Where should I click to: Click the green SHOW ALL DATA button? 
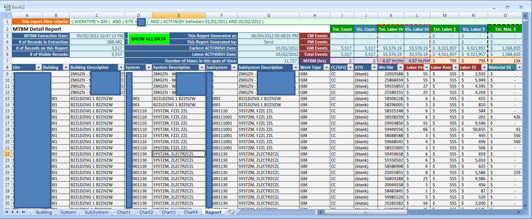coord(149,39)
